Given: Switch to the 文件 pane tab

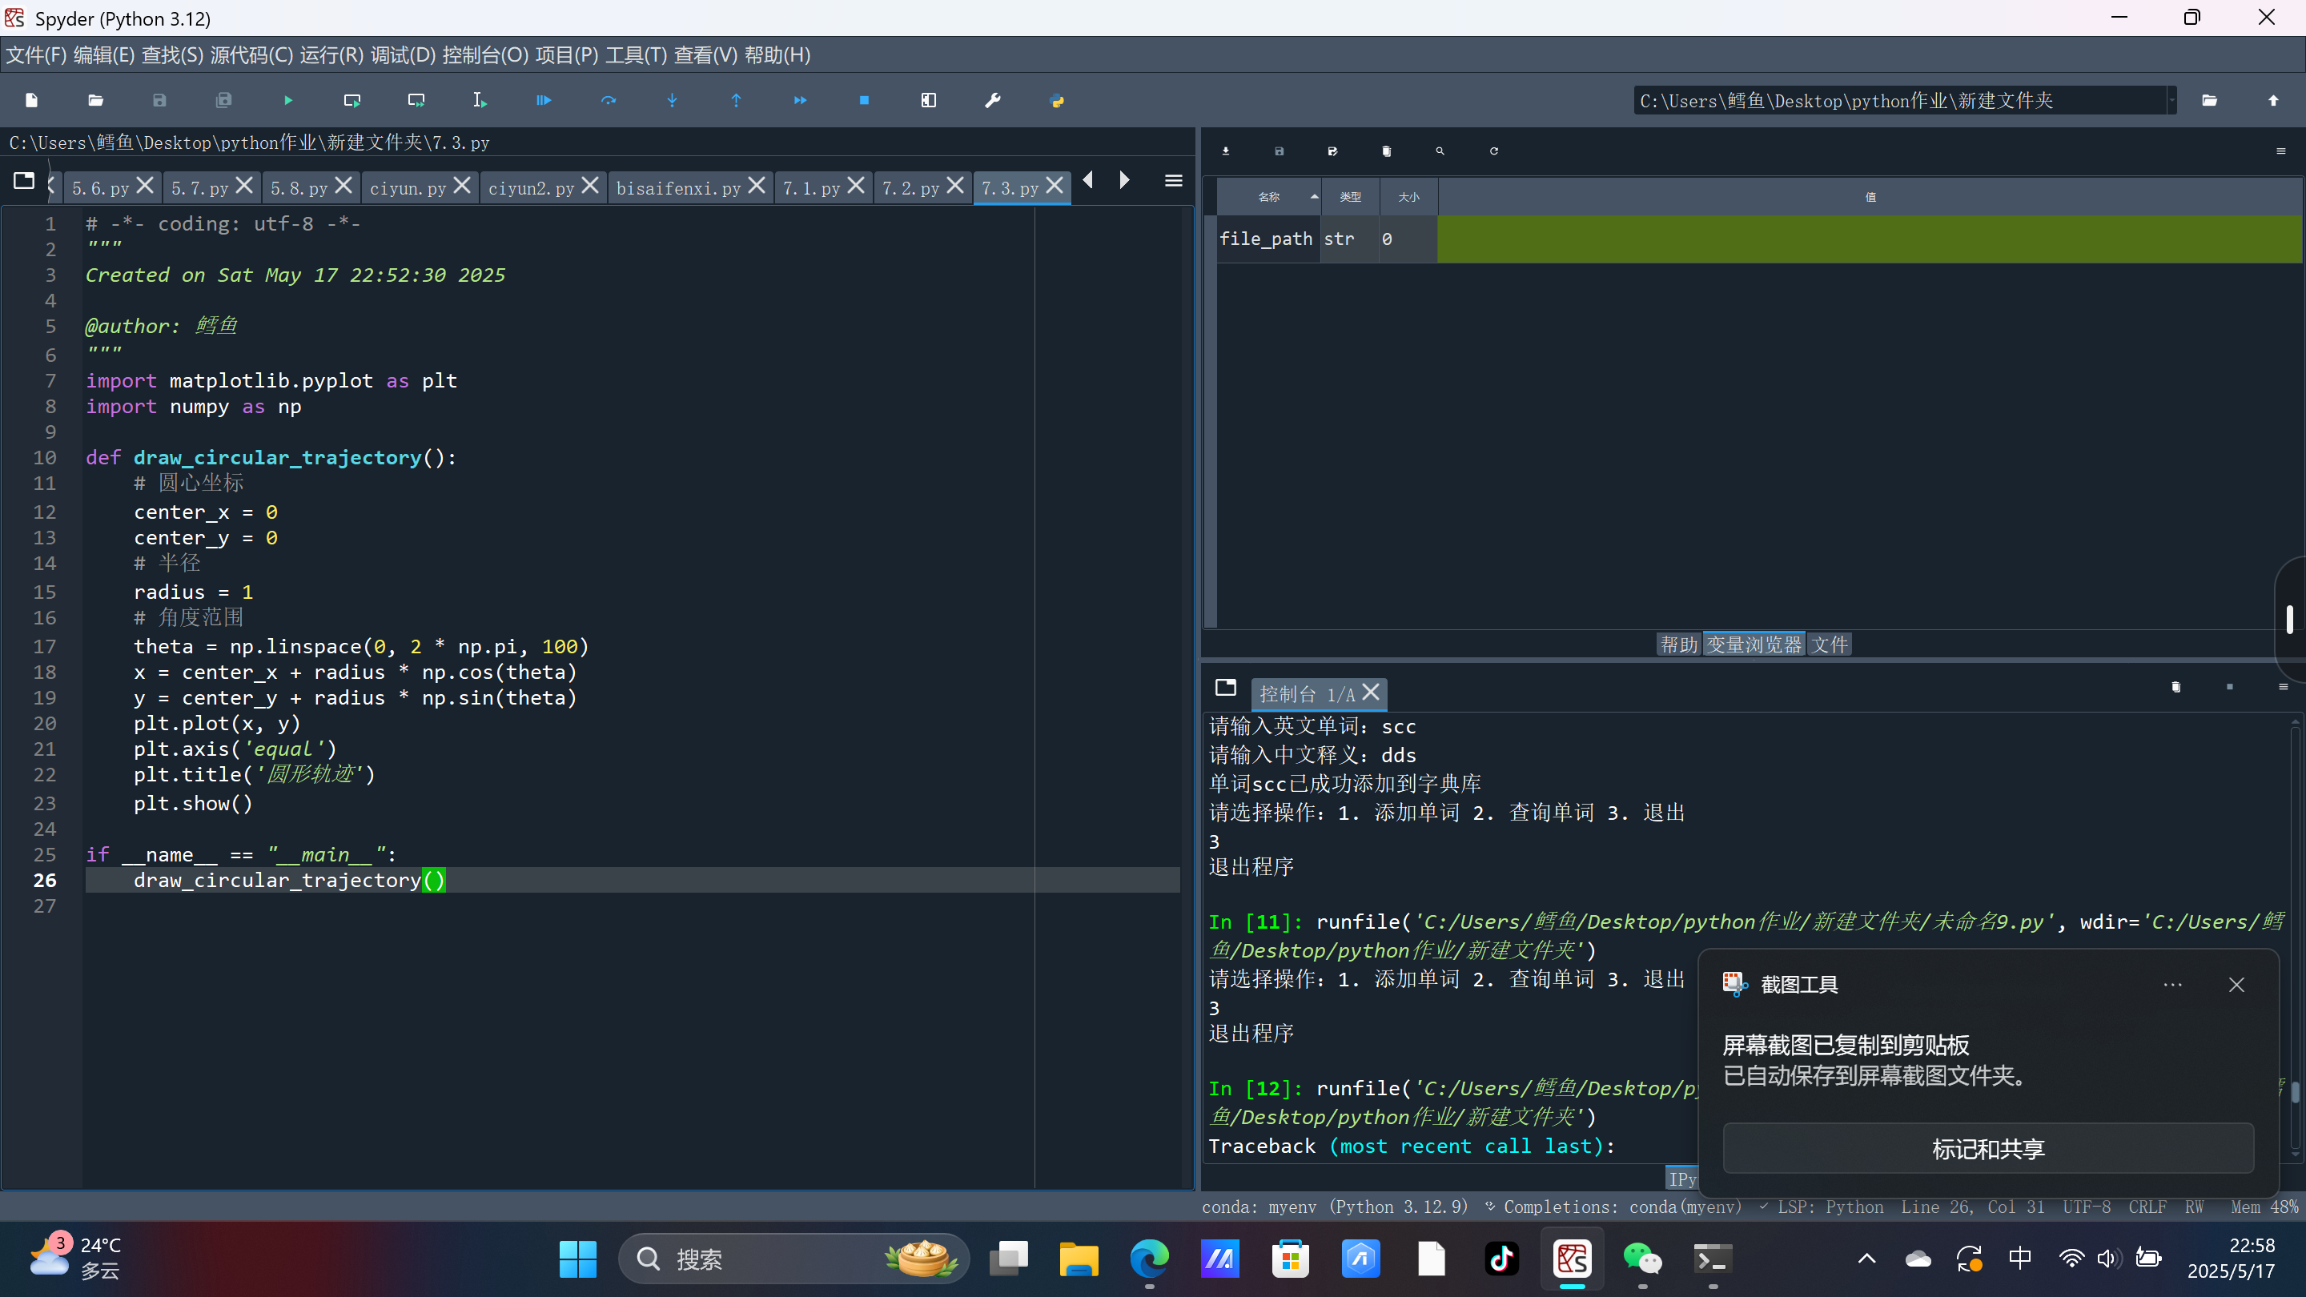Looking at the screenshot, I should click(x=1829, y=644).
